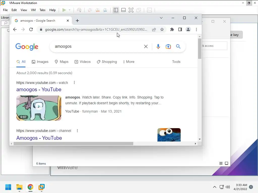This screenshot has height=193, width=258.
Task: Open the VMware File menu
Action: click(x=5, y=10)
